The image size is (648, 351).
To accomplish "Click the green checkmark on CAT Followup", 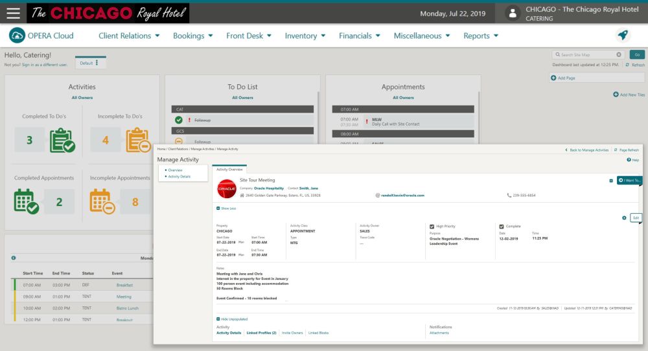I will coord(179,120).
